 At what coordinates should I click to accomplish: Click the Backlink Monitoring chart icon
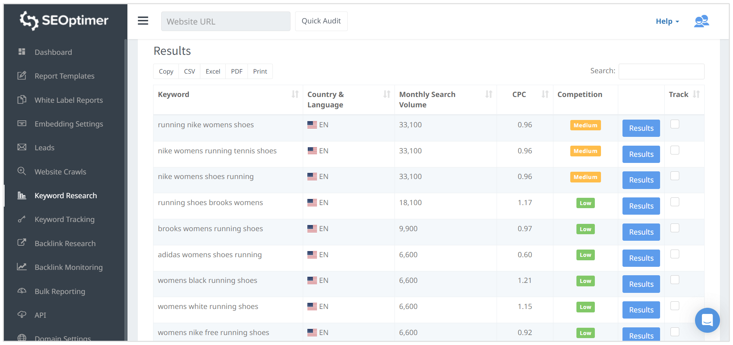tap(22, 267)
